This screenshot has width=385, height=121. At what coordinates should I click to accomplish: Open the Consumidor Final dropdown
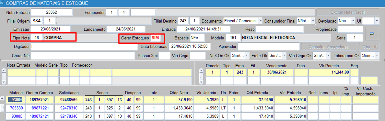tap(313, 21)
